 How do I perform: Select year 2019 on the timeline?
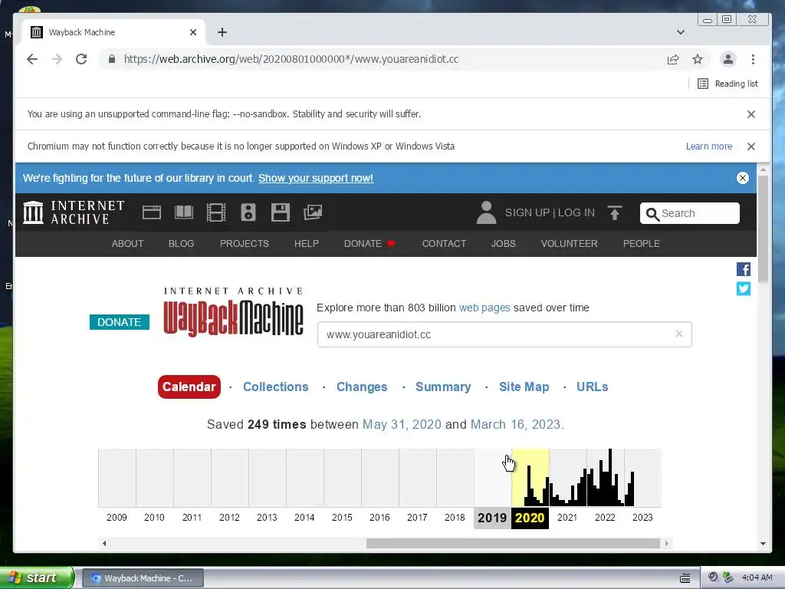coord(492,518)
